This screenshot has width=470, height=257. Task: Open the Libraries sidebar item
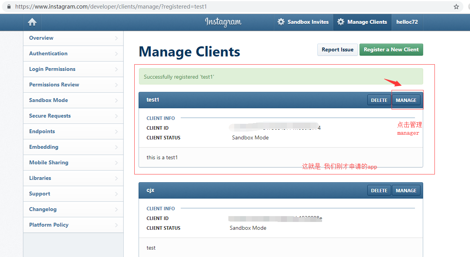click(x=73, y=178)
